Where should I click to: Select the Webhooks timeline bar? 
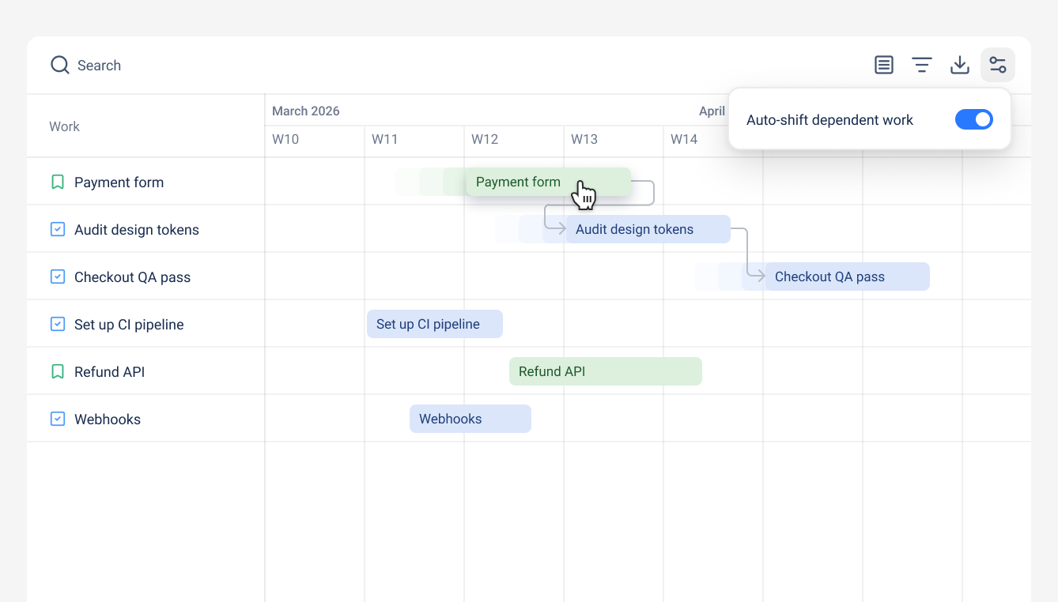click(470, 419)
